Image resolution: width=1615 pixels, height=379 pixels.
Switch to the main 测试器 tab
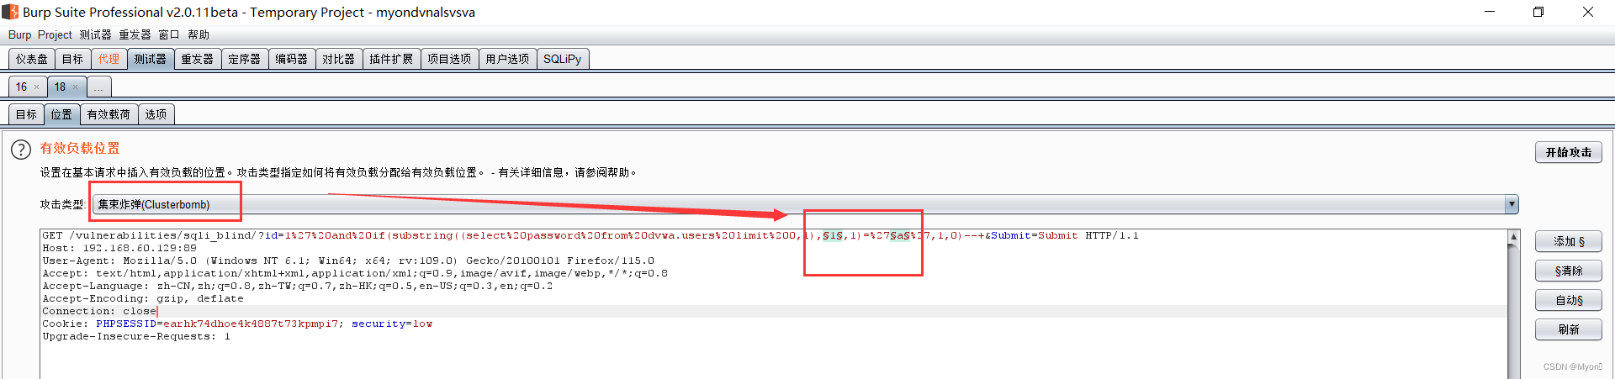[150, 59]
